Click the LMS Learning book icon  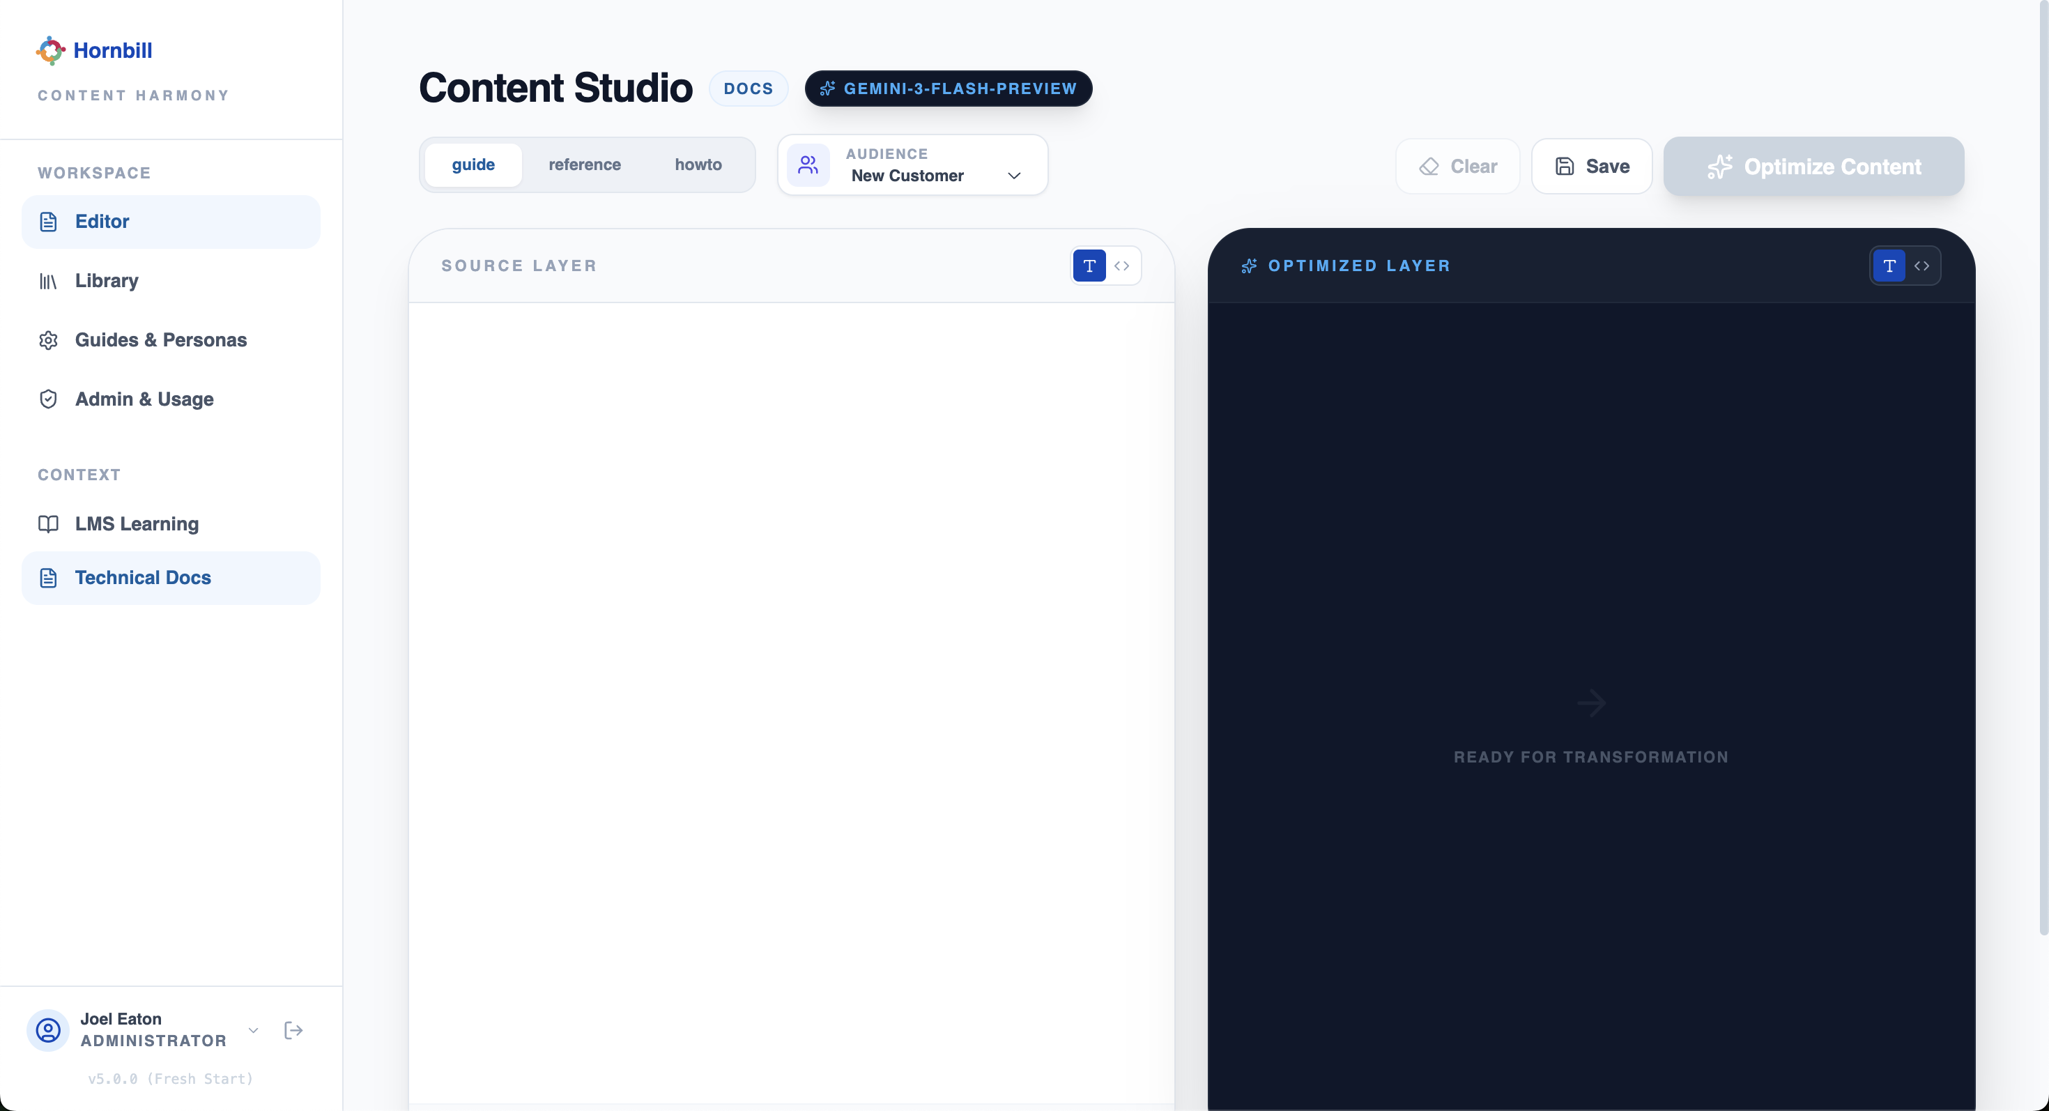pyautogui.click(x=49, y=524)
